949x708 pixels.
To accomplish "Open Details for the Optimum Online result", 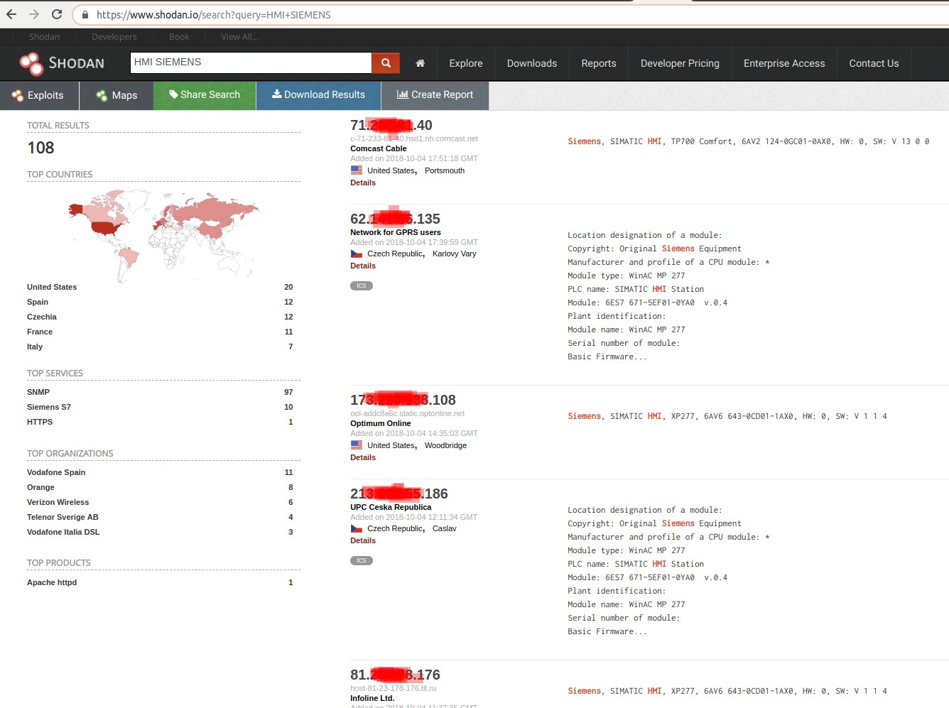I will click(363, 457).
